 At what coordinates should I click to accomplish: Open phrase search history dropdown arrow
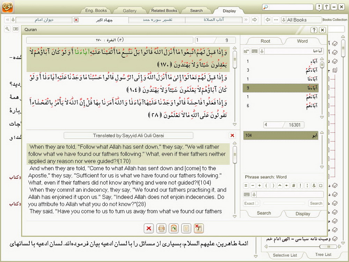pos(254,195)
